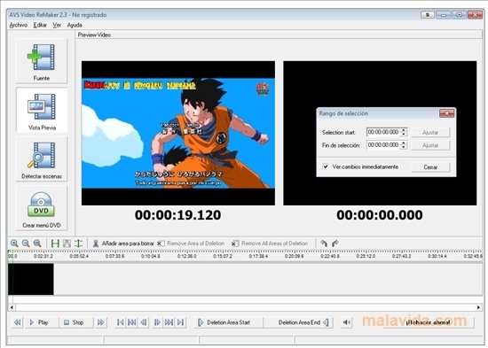Set the Deletion Area Start
This screenshot has height=348, width=488.
click(228, 322)
